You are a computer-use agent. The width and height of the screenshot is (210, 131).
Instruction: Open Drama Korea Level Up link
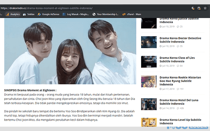[x=180, y=122]
